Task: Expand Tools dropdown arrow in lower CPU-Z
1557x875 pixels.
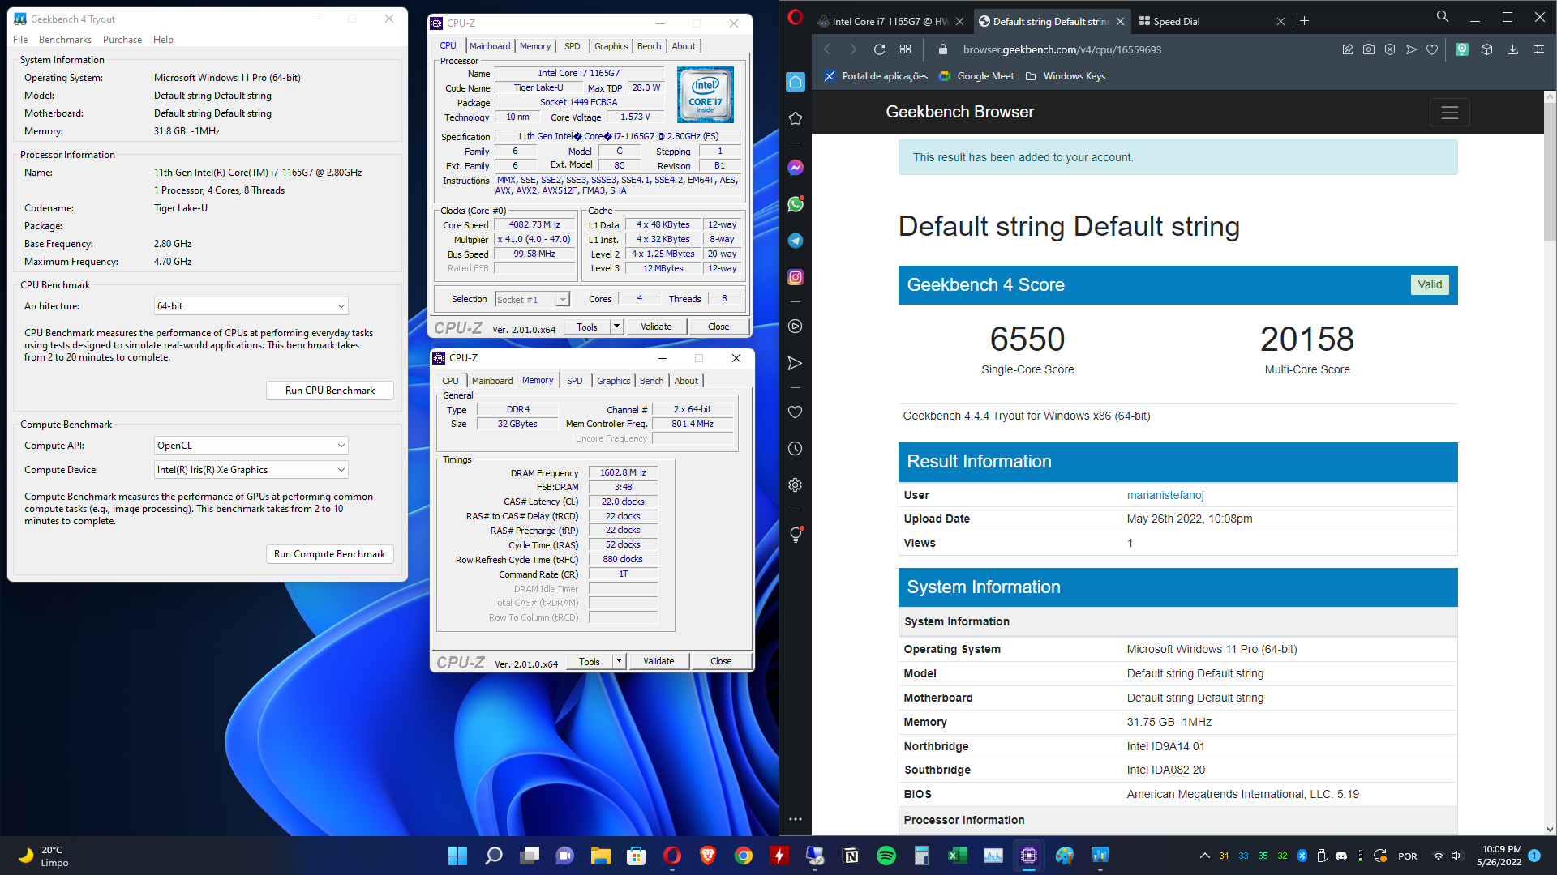Action: tap(619, 661)
